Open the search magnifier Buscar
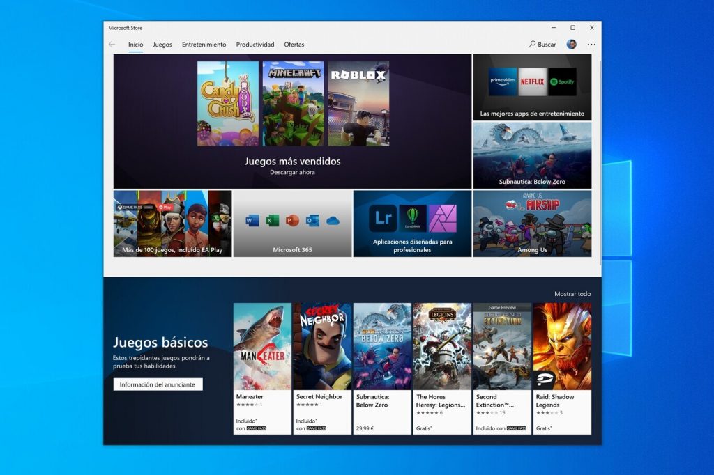This screenshot has height=475, width=714. click(542, 45)
